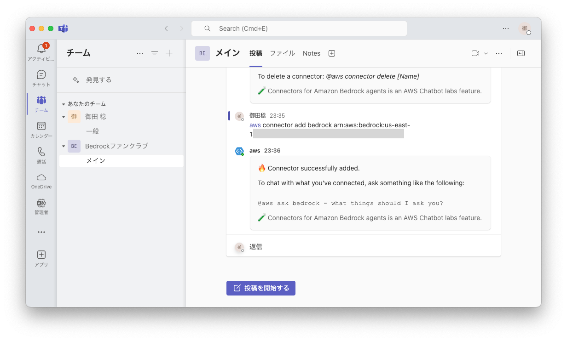Viewport: 567px width, 341px height.
Task: Collapse the Bedrockファンクラブ team
Action: click(64, 146)
